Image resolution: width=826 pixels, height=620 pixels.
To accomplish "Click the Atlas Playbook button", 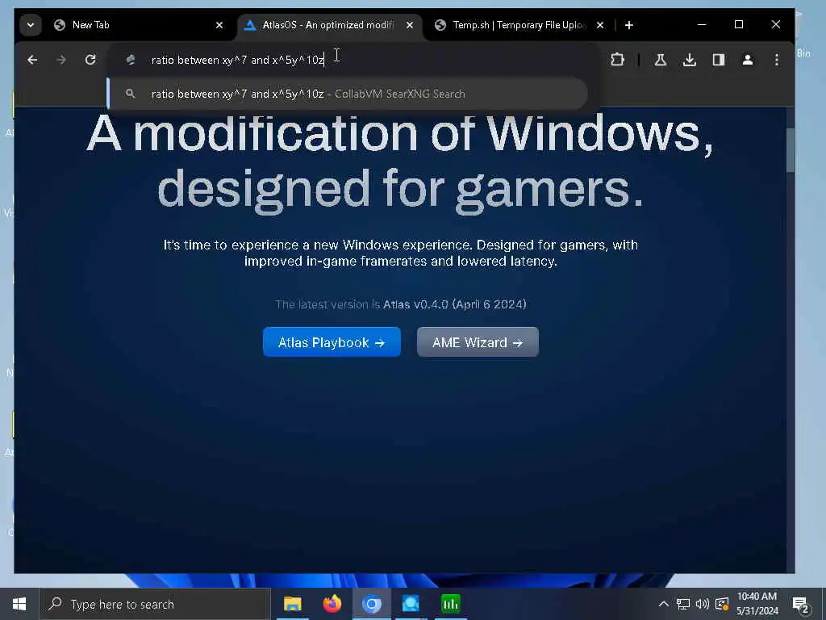I will click(332, 342).
